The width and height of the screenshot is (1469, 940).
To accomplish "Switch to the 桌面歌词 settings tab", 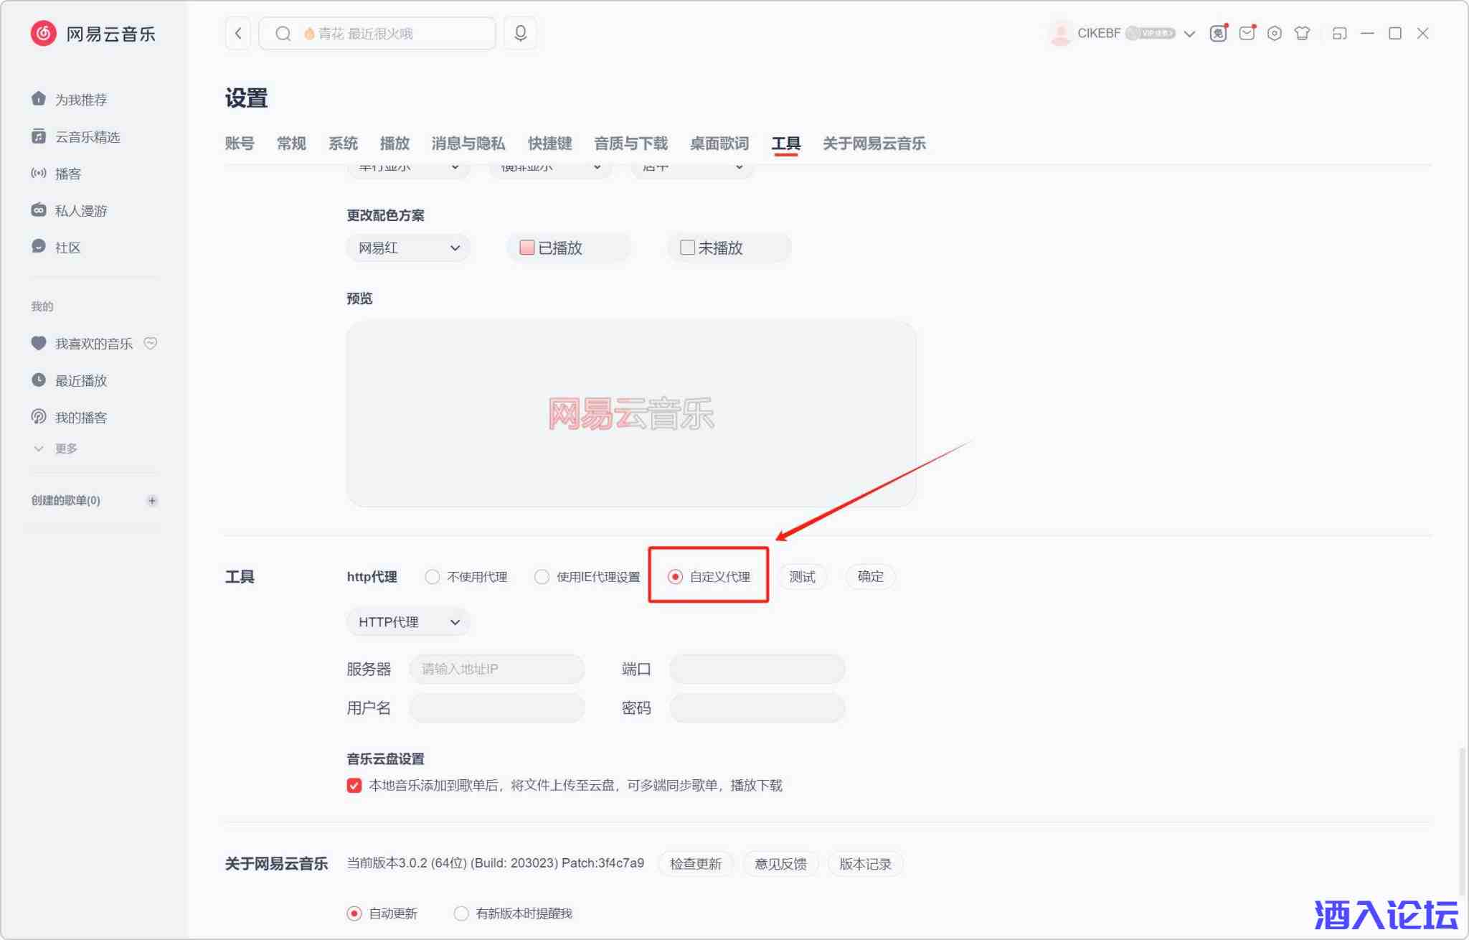I will [x=719, y=144].
